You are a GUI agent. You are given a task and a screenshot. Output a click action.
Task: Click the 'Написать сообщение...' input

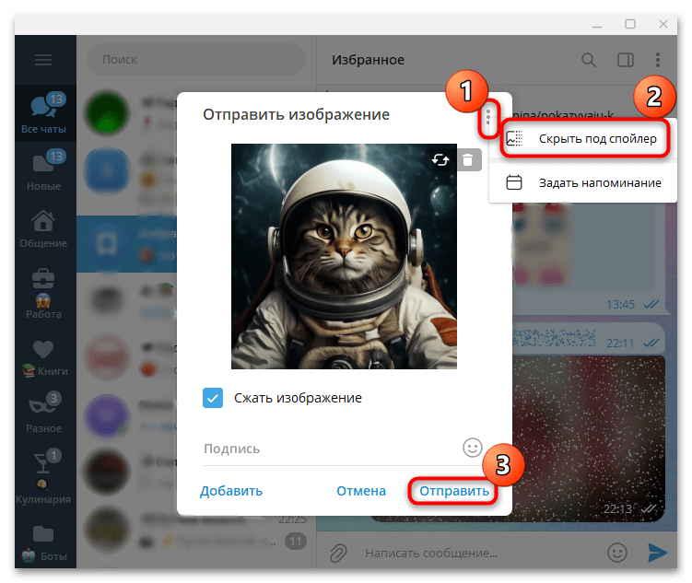479,553
